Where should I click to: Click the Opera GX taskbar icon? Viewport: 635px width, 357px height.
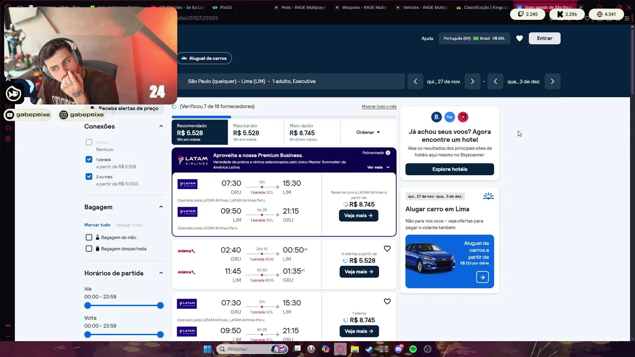[340, 349]
